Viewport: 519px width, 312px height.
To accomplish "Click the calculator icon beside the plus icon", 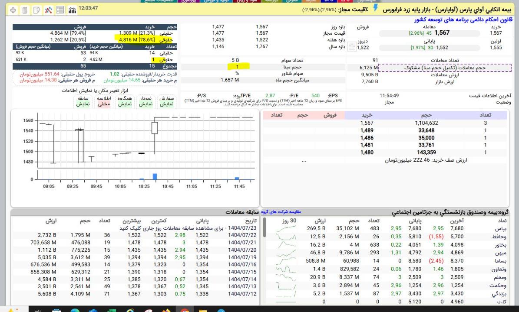I will [24, 10].
